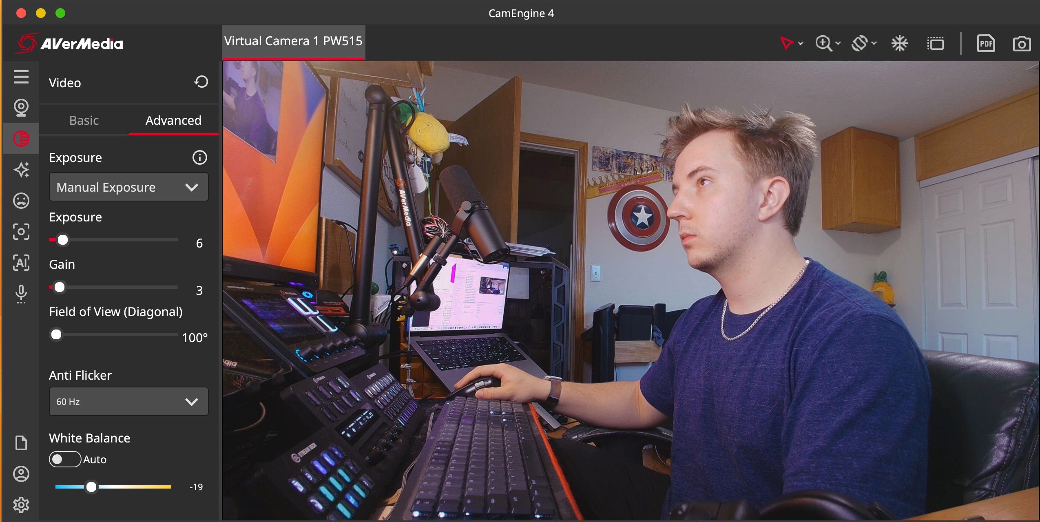Open the microphone settings panel

click(21, 294)
